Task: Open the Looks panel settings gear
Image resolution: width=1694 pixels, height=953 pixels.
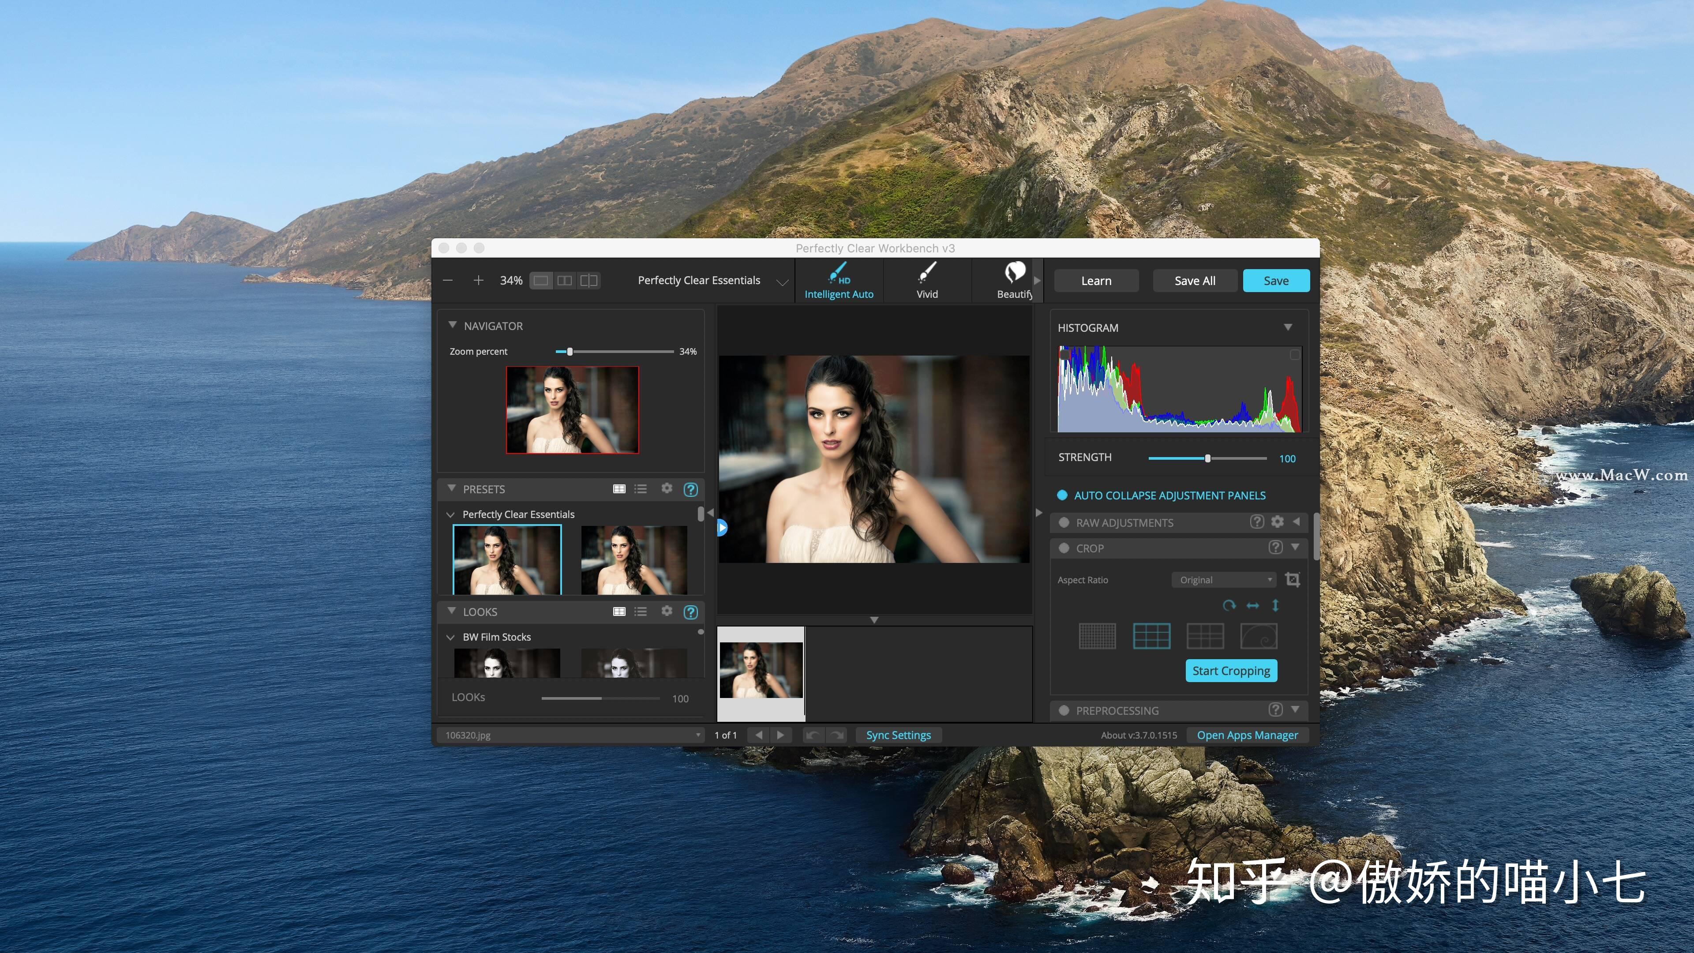Action: pos(667,611)
